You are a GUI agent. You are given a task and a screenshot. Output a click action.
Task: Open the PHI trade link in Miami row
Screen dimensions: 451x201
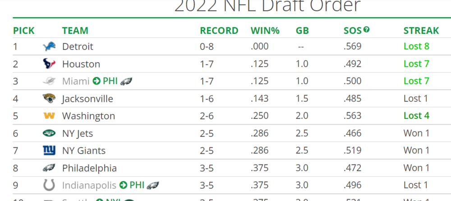tap(110, 81)
